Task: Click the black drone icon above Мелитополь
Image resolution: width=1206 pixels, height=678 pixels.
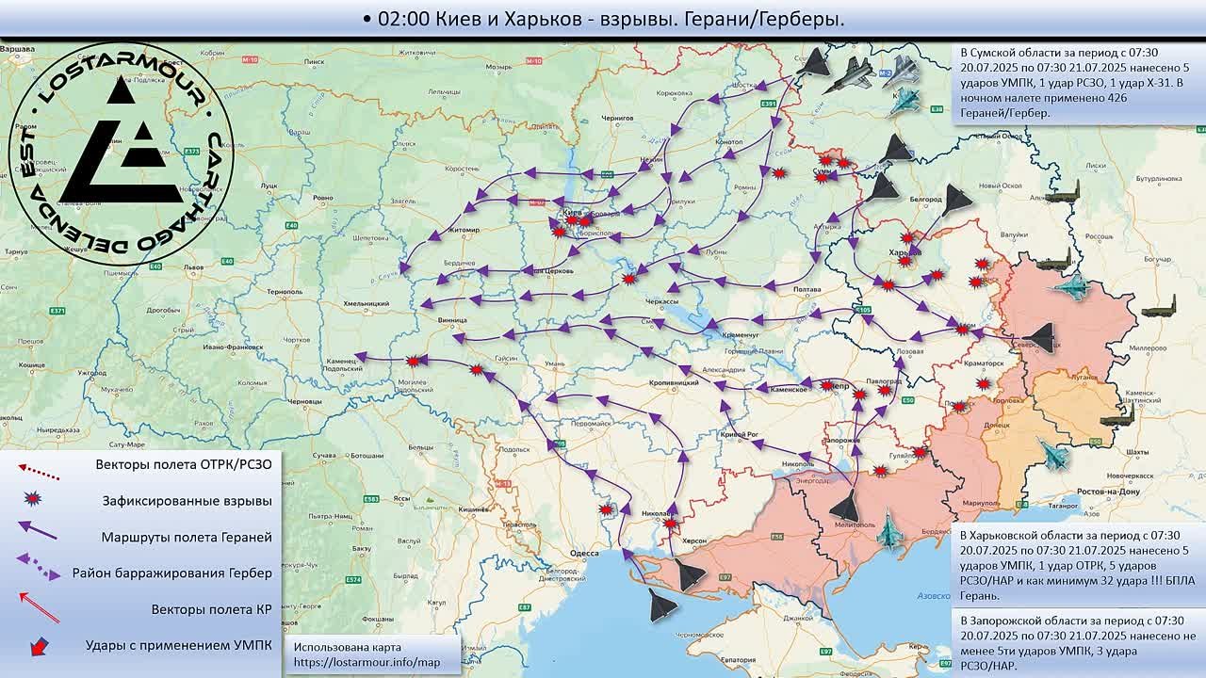Action: click(845, 507)
